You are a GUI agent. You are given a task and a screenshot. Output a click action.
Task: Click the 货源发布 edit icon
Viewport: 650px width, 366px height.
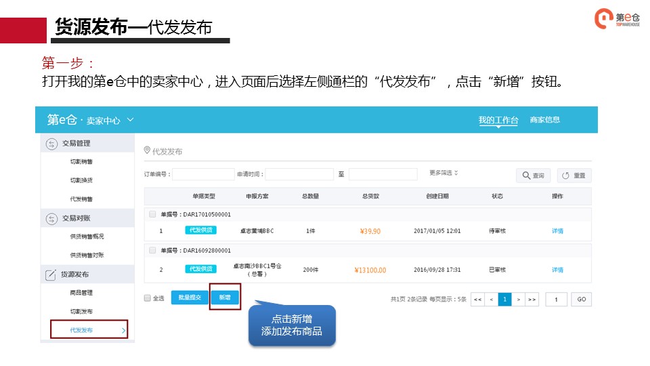[x=51, y=274]
